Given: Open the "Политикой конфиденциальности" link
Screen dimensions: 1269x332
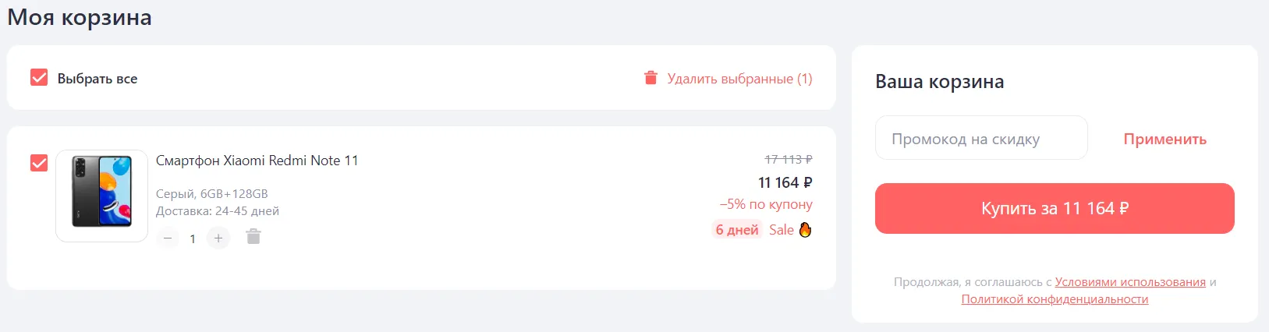Looking at the screenshot, I should 1055,299.
